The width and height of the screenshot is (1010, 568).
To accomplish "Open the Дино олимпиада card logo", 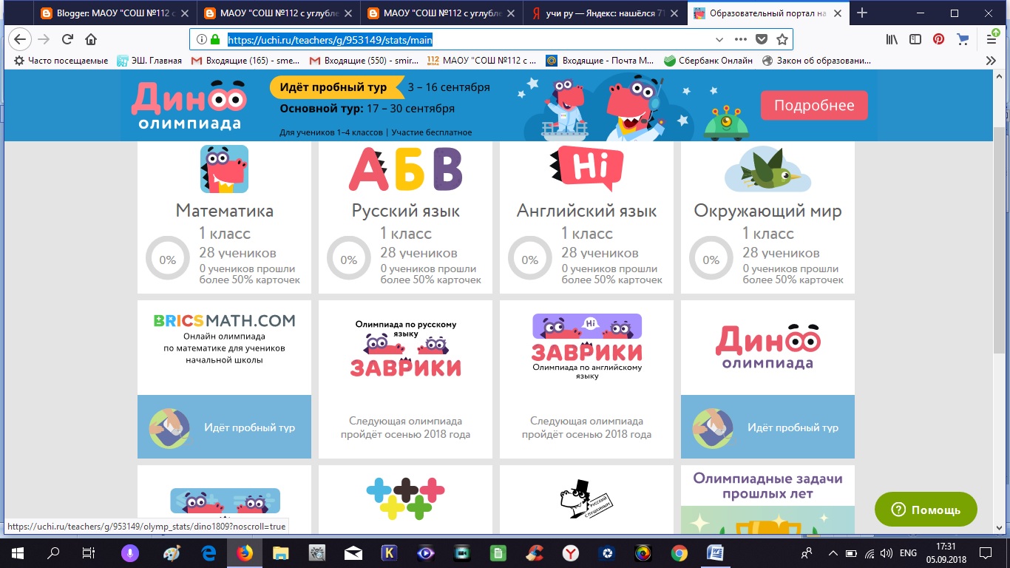I will [x=767, y=346].
